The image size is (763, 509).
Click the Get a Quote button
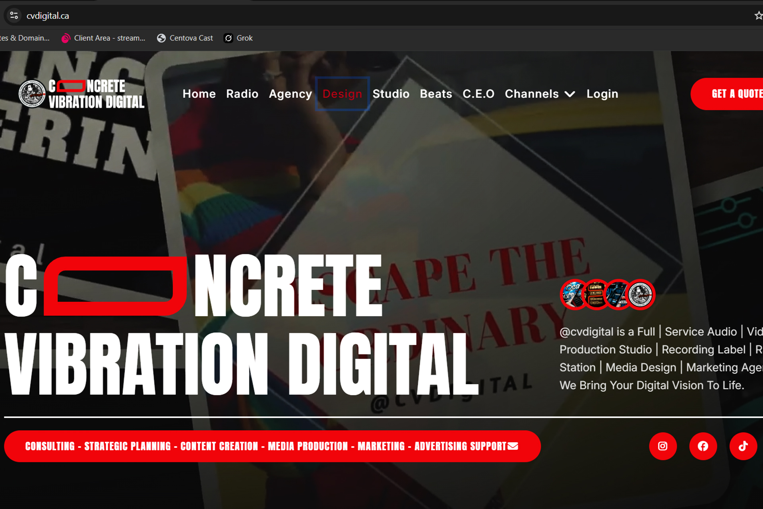[727, 94]
